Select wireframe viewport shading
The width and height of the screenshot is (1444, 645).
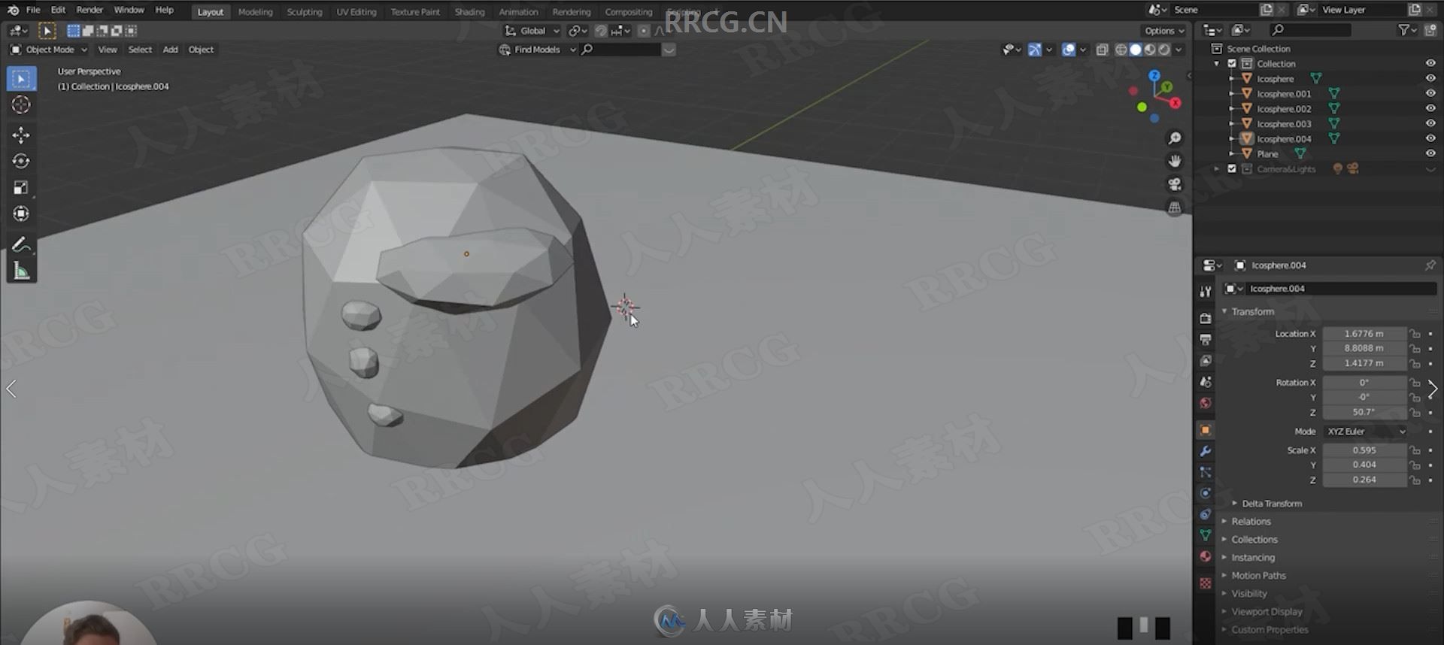pos(1121,50)
